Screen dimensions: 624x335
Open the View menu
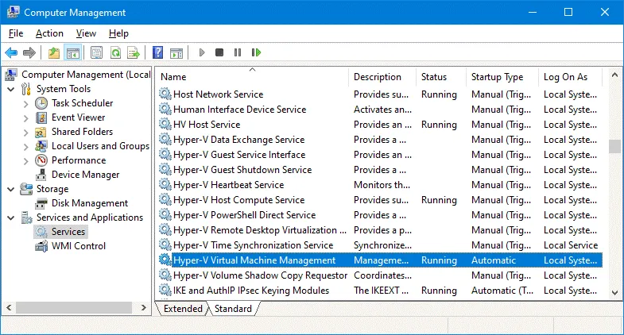point(86,33)
